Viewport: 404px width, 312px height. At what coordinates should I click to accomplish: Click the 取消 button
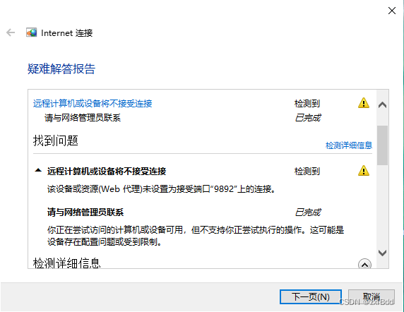(372, 296)
